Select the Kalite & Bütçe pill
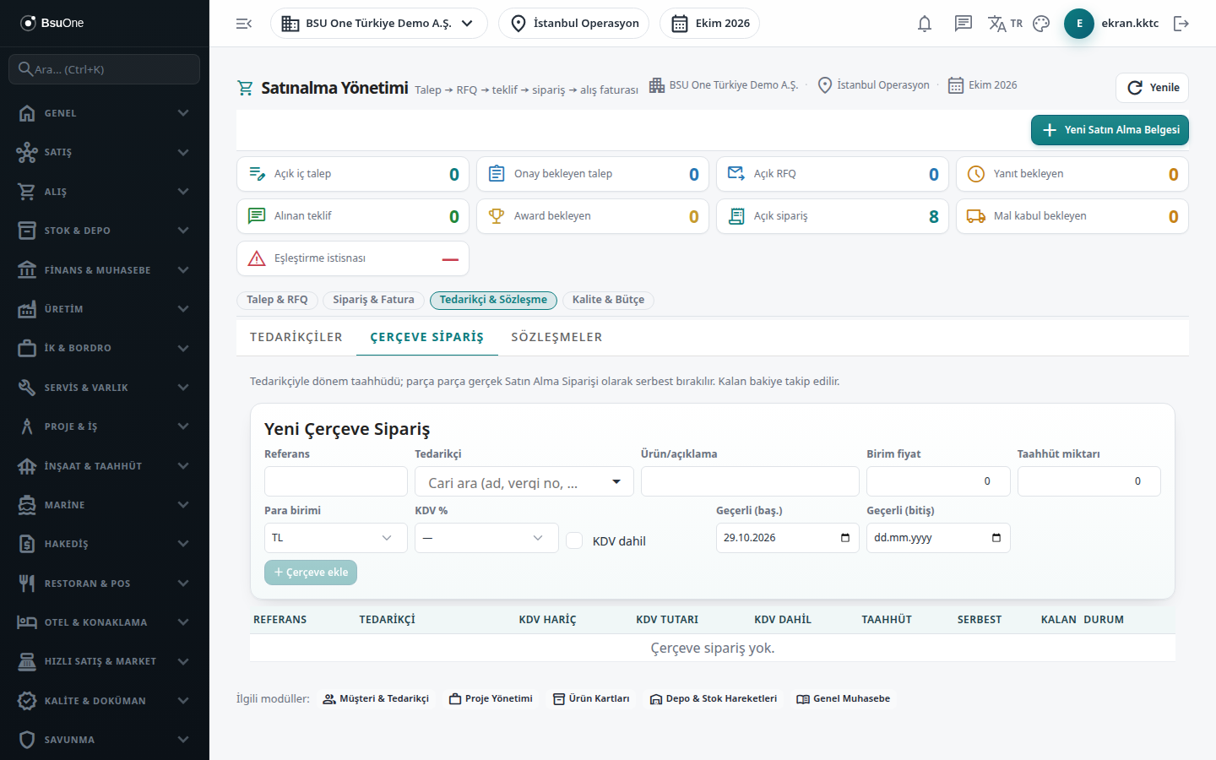 tap(608, 300)
